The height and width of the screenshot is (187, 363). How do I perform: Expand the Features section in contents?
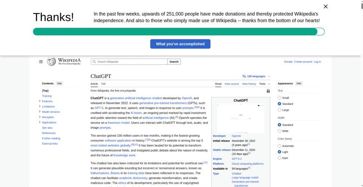40,101
